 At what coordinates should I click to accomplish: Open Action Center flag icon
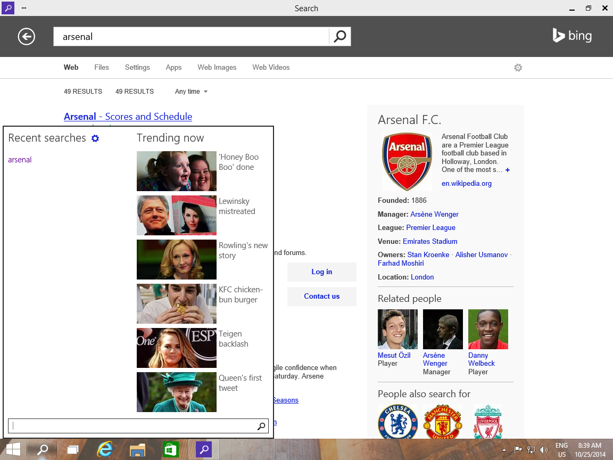pos(518,450)
